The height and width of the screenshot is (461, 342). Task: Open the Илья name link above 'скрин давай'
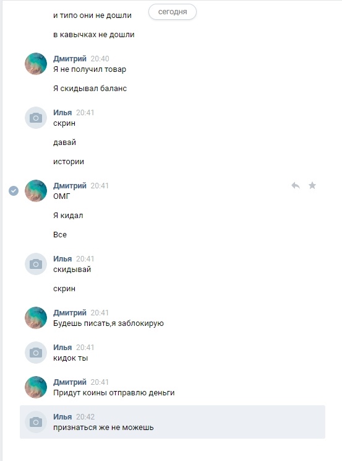tap(62, 112)
